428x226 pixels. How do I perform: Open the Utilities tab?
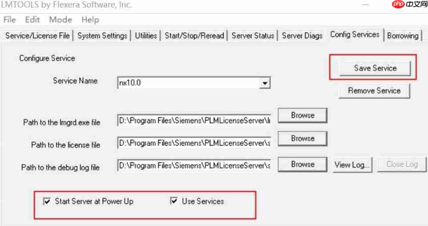click(146, 36)
